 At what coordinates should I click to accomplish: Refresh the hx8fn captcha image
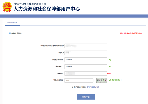(102, 80)
